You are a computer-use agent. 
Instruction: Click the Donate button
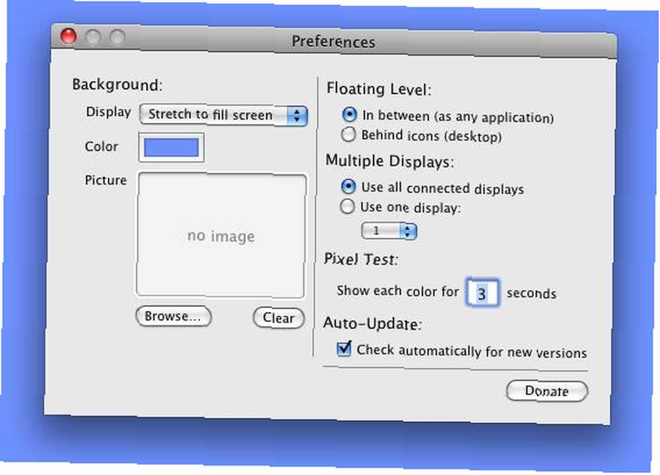click(546, 391)
